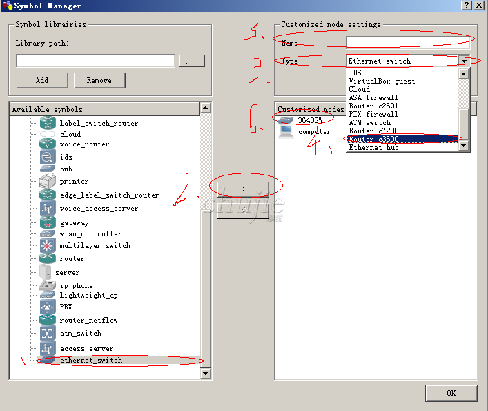
Task: Select the printer symbol icon
Action: [x=48, y=181]
